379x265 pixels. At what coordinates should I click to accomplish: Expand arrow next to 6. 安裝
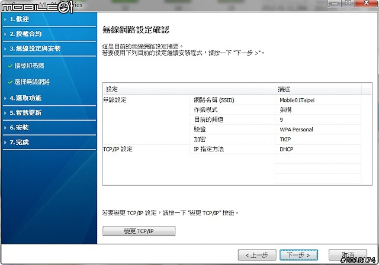pyautogui.click(x=5, y=128)
